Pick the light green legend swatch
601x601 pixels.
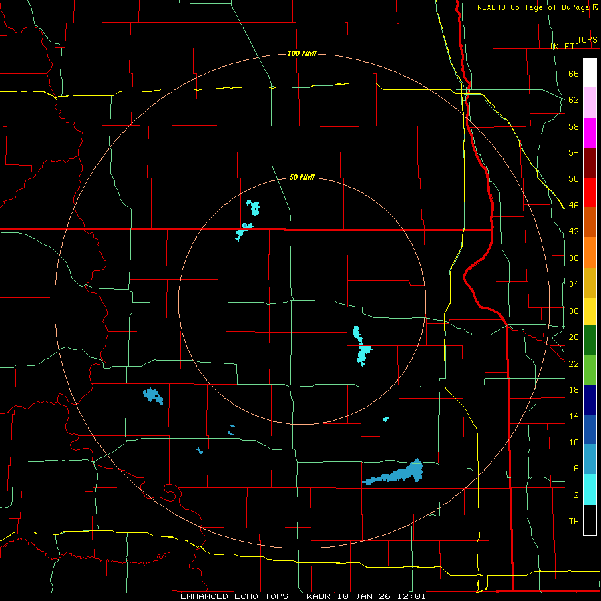coord(590,370)
